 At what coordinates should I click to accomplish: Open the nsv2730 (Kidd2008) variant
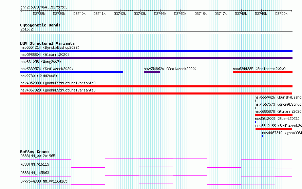(x=39, y=76)
